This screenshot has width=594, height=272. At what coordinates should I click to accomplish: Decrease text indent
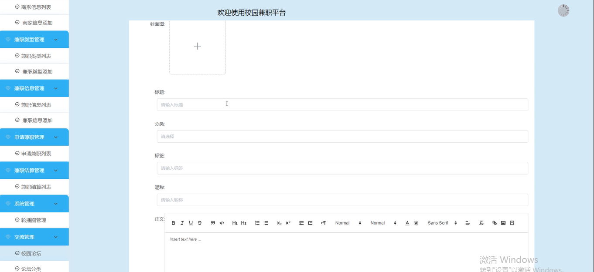pyautogui.click(x=301, y=223)
